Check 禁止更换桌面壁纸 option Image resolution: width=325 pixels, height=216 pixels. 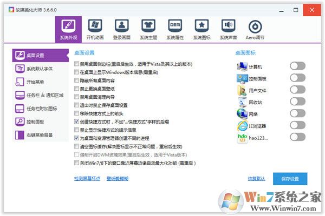76,89
